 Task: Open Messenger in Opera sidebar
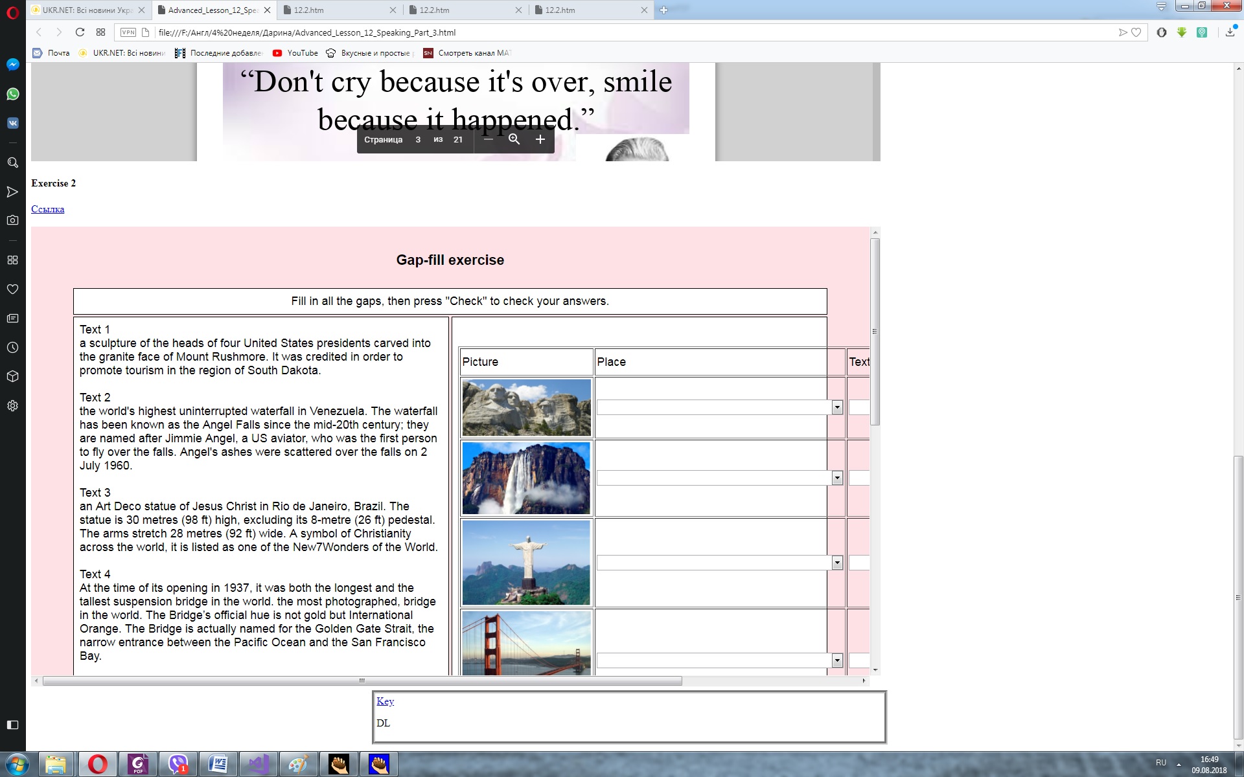coord(12,65)
